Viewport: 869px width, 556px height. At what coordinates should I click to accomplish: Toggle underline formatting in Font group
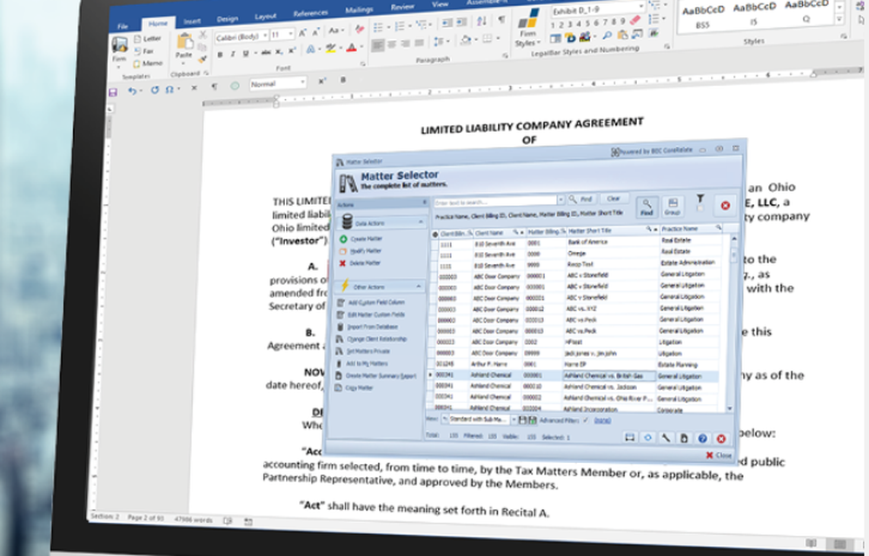click(x=246, y=53)
